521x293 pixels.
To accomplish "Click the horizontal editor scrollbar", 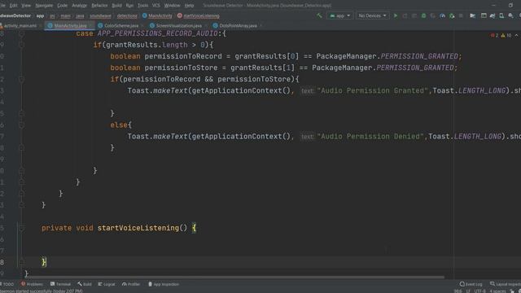I will tap(234, 277).
